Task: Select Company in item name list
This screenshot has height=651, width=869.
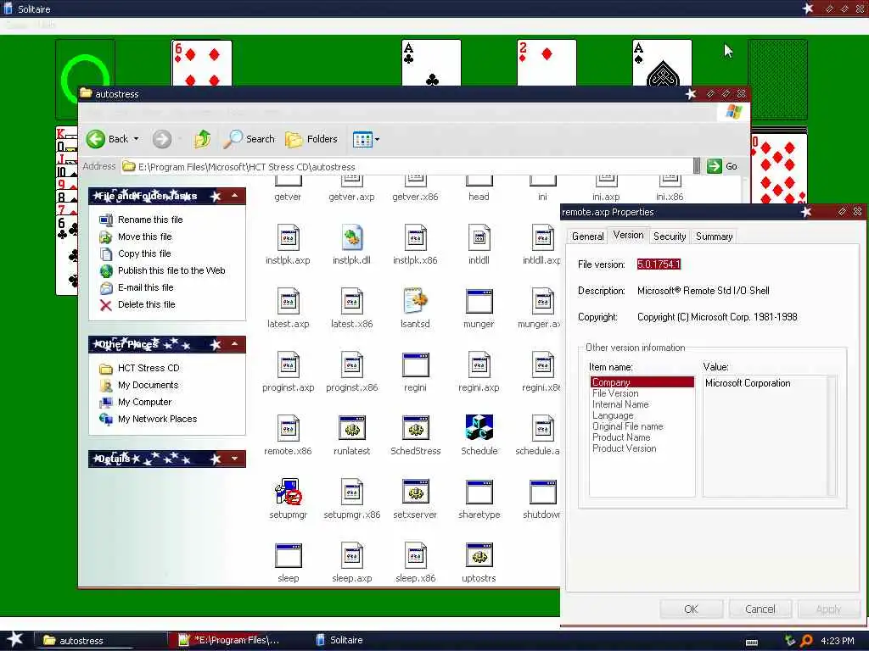Action: [642, 382]
